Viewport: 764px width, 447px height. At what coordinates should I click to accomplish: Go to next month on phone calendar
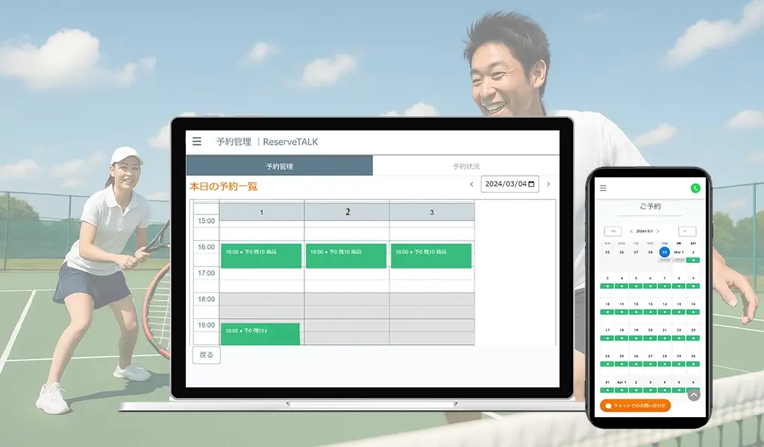coord(658,232)
